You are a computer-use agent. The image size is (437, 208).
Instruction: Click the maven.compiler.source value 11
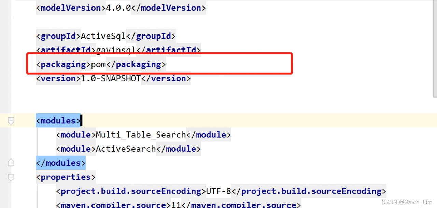tap(175, 205)
